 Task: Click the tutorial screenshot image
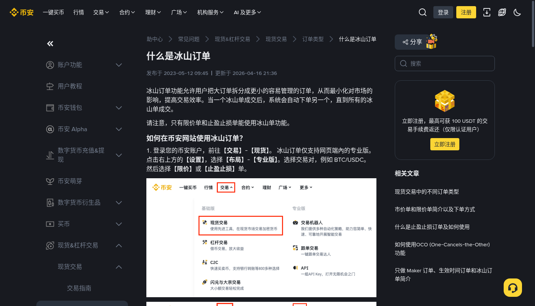pos(261,238)
